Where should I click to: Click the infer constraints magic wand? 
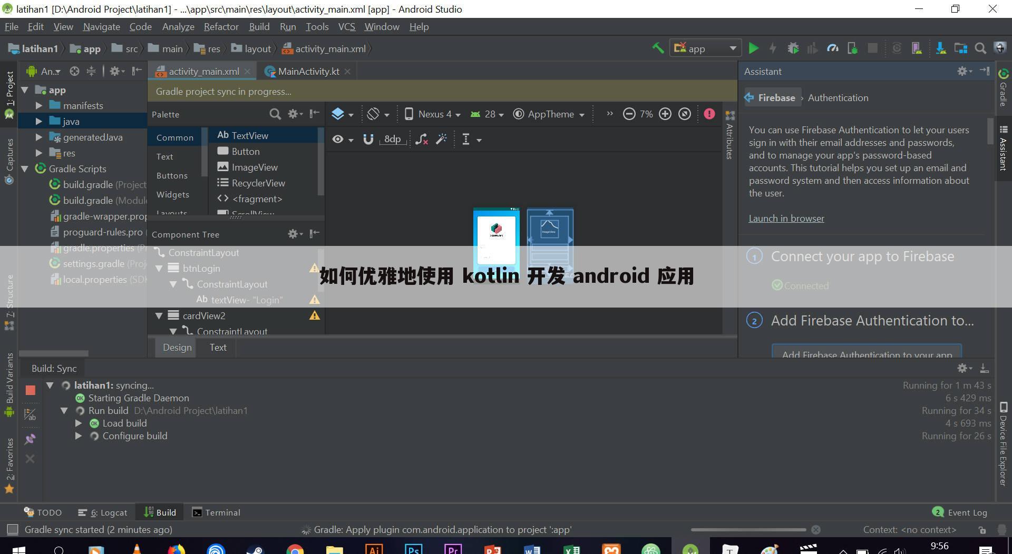[x=441, y=140]
